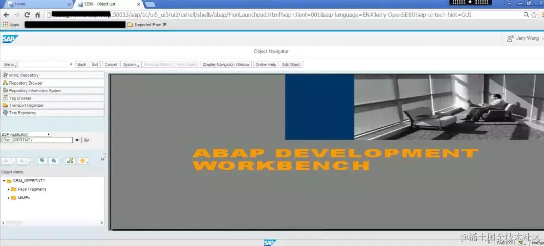Click the tree horizontal scrollbar thumb
Image resolution: width=544 pixels, height=246 pixels.
[x=14, y=223]
